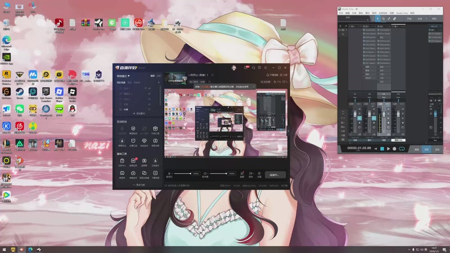450x253 pixels.
Task: Open the wrench options in Studio One console
Action: click(346, 26)
